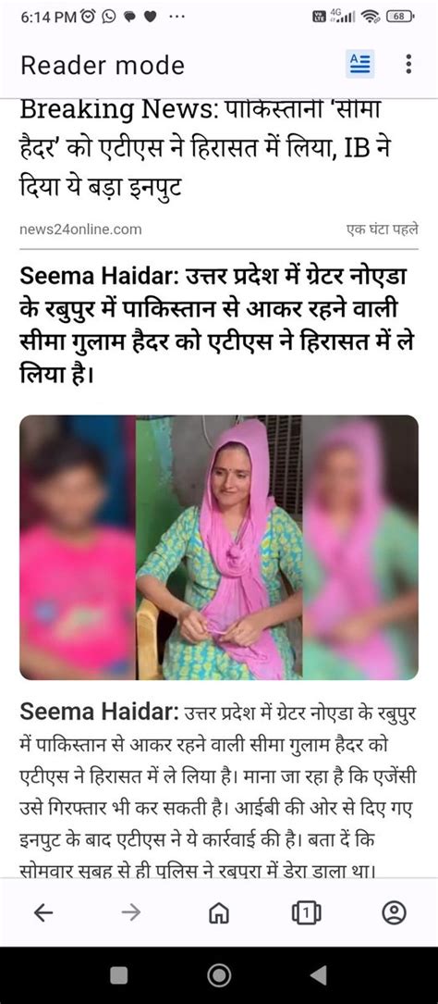The height and width of the screenshot is (1004, 438).
Task: Tap the alarm icon in the status bar
Action: pyautogui.click(x=88, y=18)
